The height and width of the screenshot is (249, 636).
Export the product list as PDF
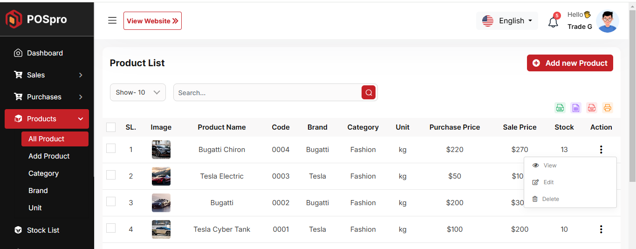coord(592,108)
